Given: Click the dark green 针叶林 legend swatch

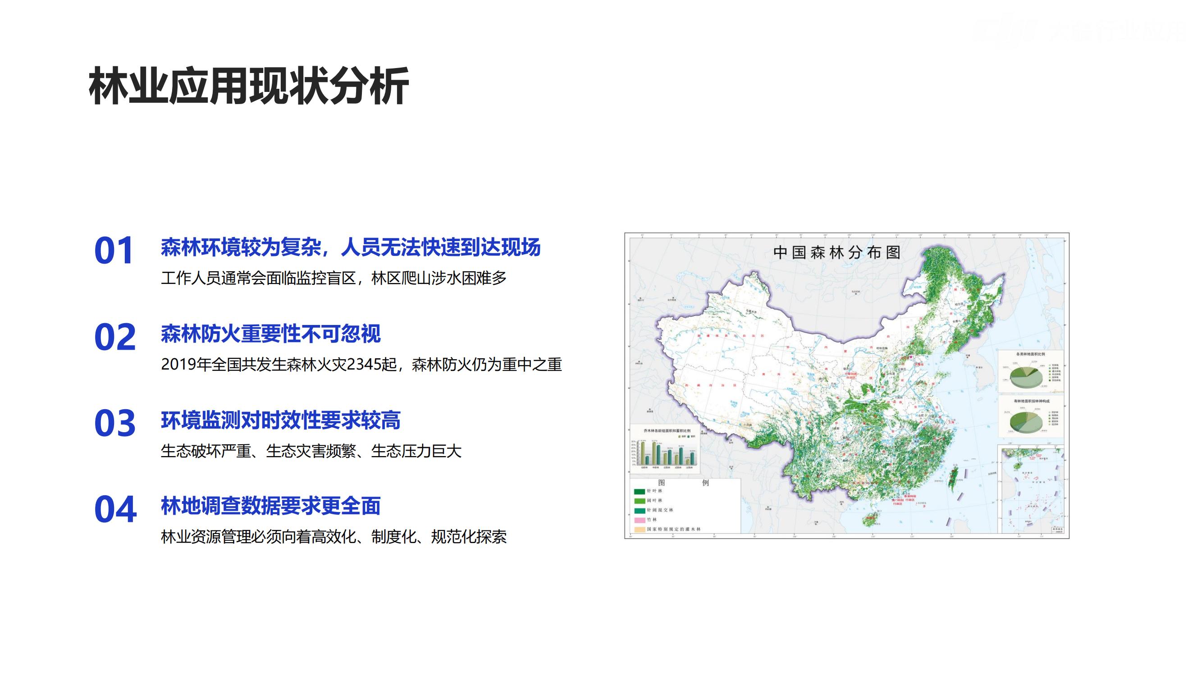Looking at the screenshot, I should (x=639, y=491).
